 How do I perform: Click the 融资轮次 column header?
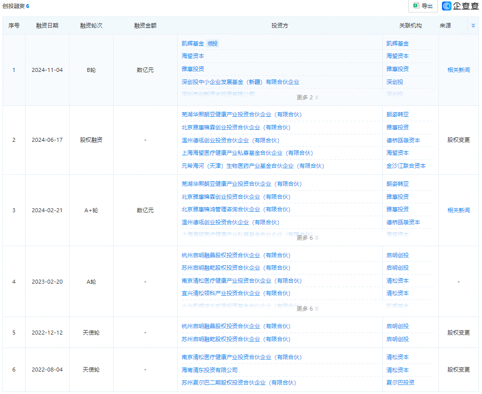(91, 26)
